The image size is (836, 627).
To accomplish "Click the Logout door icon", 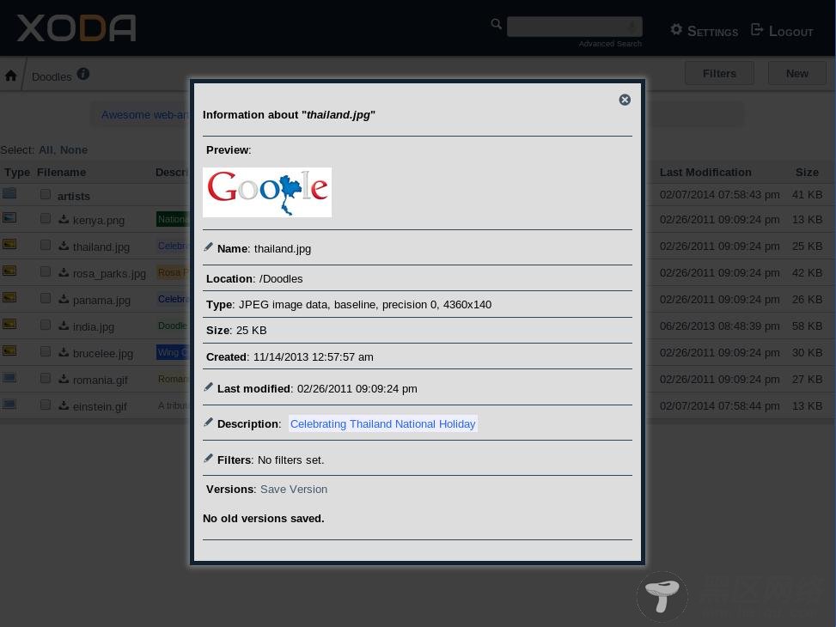I will click(x=757, y=29).
